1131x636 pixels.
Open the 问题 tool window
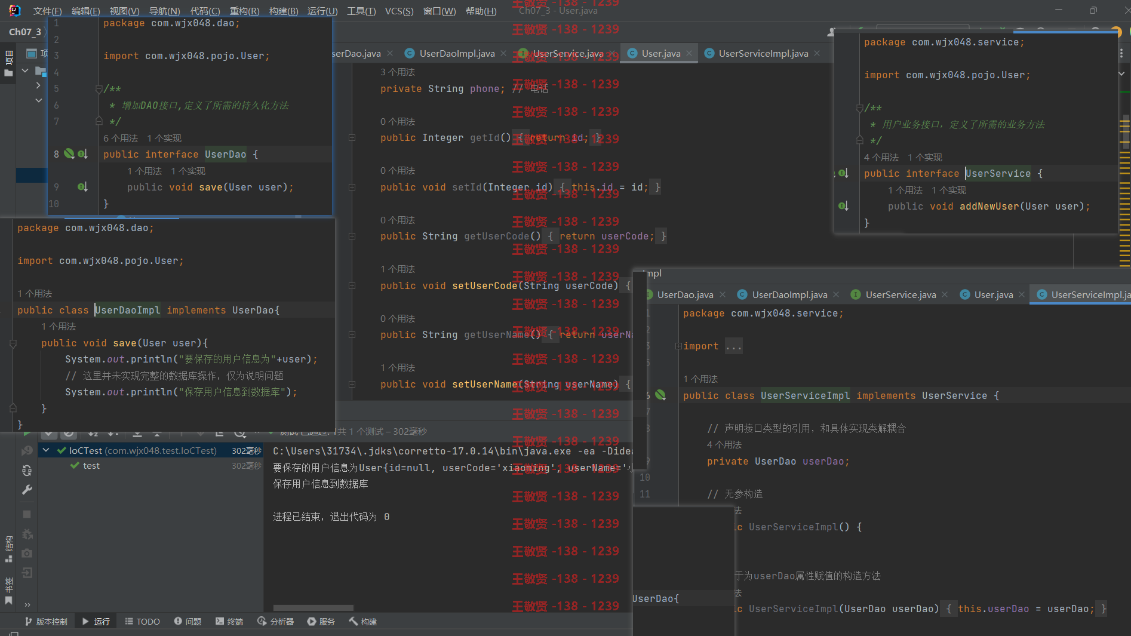tap(188, 622)
